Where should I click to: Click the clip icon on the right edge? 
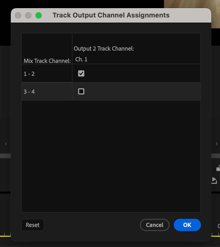coord(218,168)
